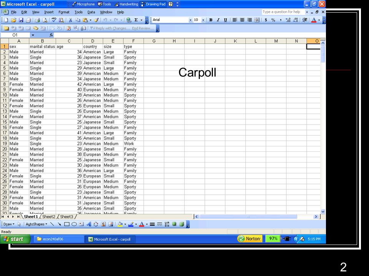Select the Rectangle drawing tool

point(67,224)
